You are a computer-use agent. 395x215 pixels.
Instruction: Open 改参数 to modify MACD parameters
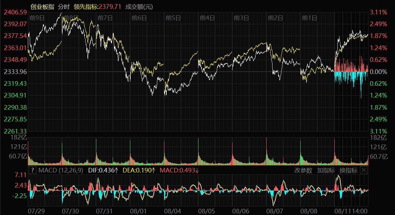pyautogui.click(x=303, y=170)
